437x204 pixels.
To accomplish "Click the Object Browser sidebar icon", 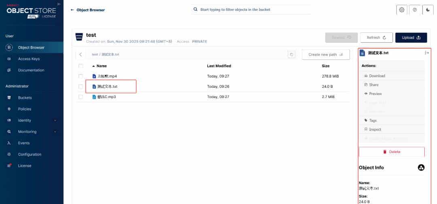I will pyautogui.click(x=9, y=48).
